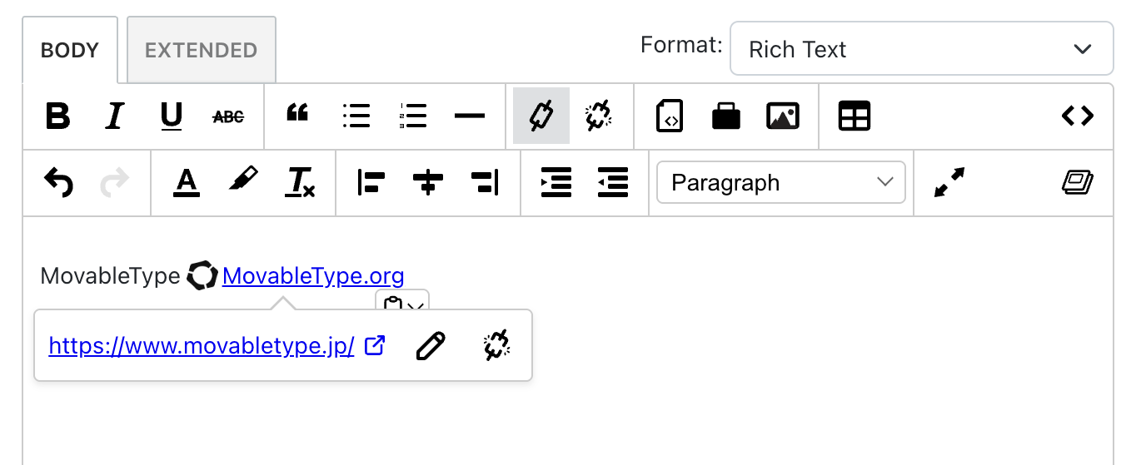Screen dimensions: 1136x465
Task: Undo the last edit
Action: click(x=58, y=182)
